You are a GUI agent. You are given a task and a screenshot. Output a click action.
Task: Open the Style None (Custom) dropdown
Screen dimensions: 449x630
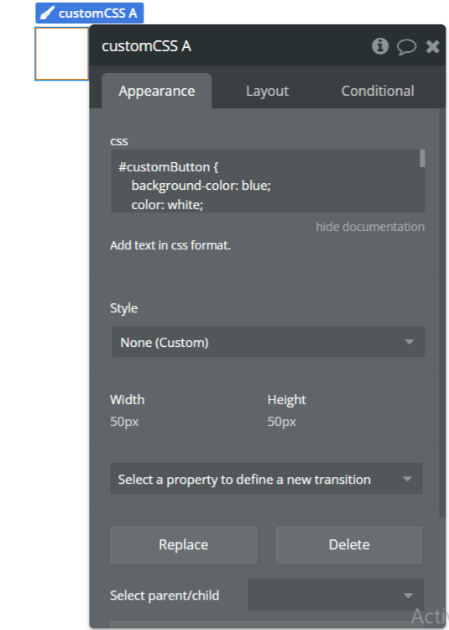tap(268, 342)
